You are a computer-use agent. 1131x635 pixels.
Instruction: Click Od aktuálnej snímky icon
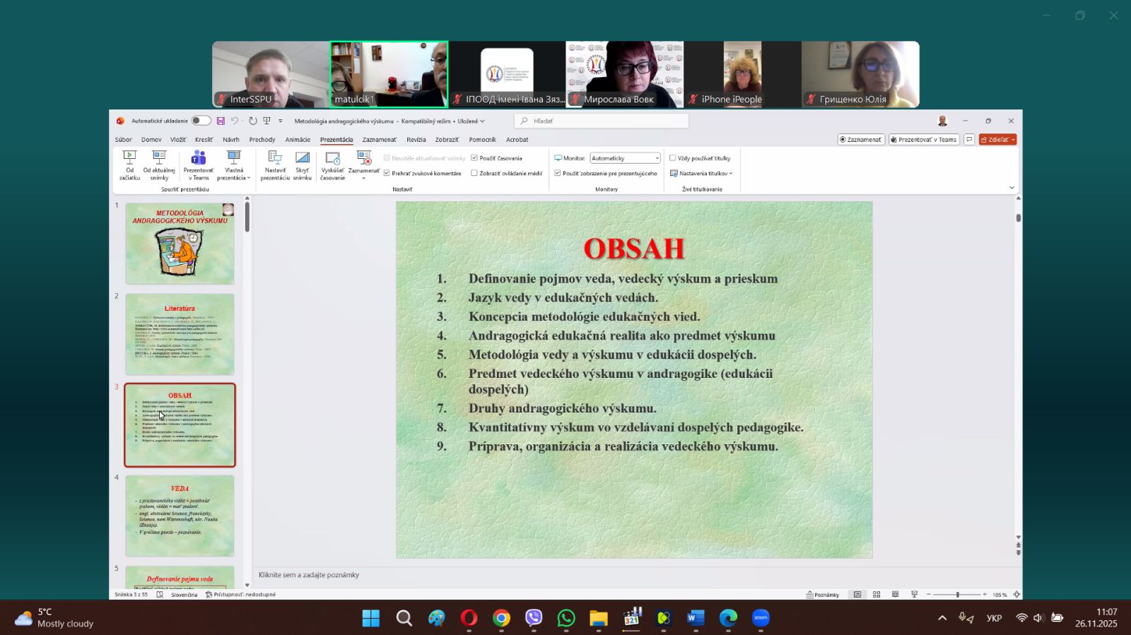coord(159,165)
